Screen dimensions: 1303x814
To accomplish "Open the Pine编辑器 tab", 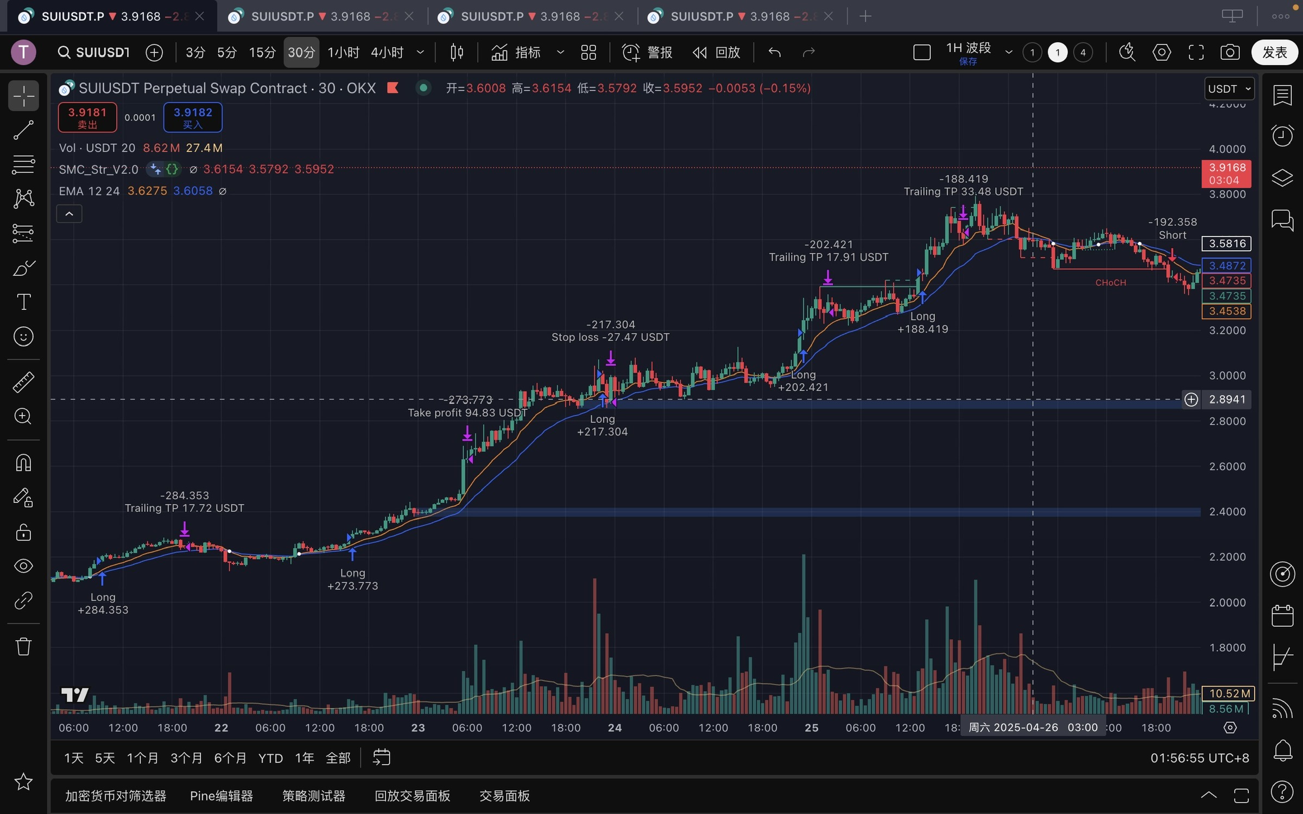I will pyautogui.click(x=222, y=796).
